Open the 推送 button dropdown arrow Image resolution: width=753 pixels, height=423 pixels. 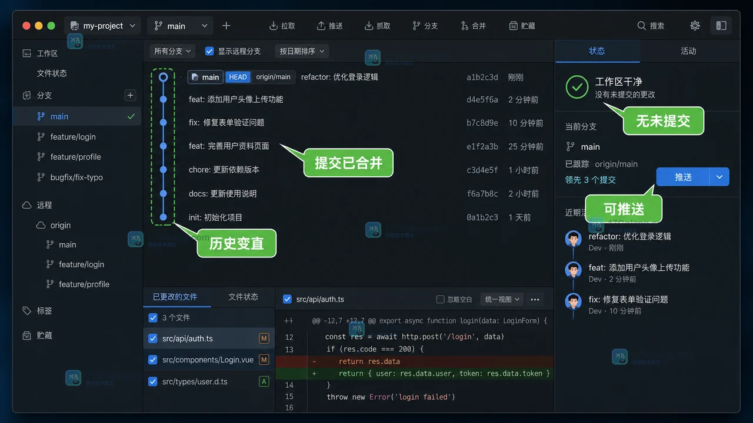coord(719,177)
